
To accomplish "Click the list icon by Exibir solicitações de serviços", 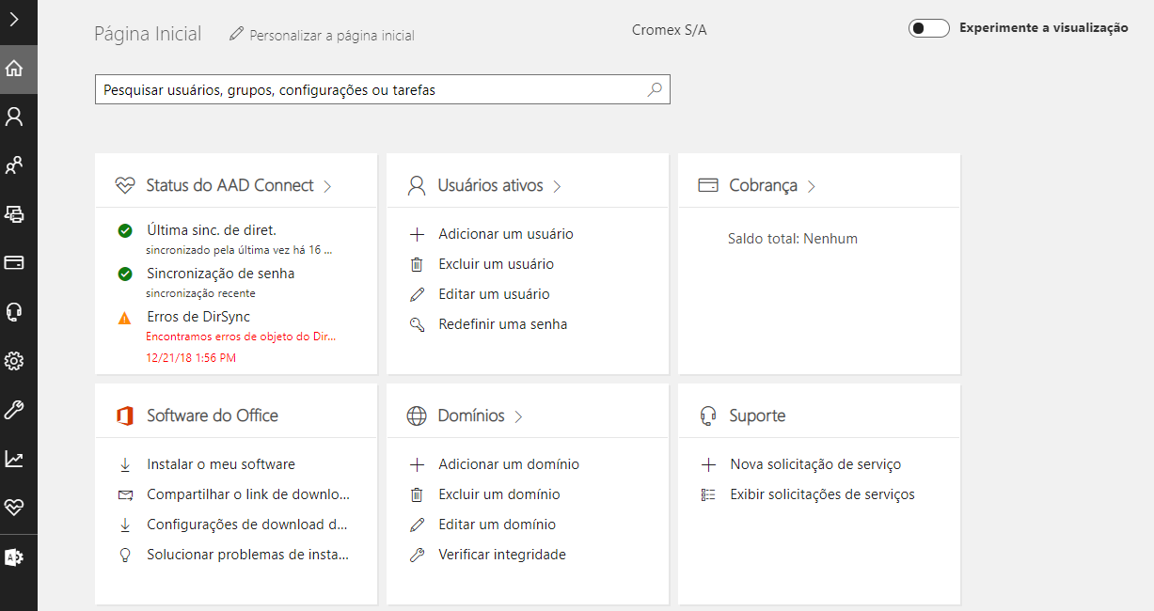I will (x=708, y=494).
